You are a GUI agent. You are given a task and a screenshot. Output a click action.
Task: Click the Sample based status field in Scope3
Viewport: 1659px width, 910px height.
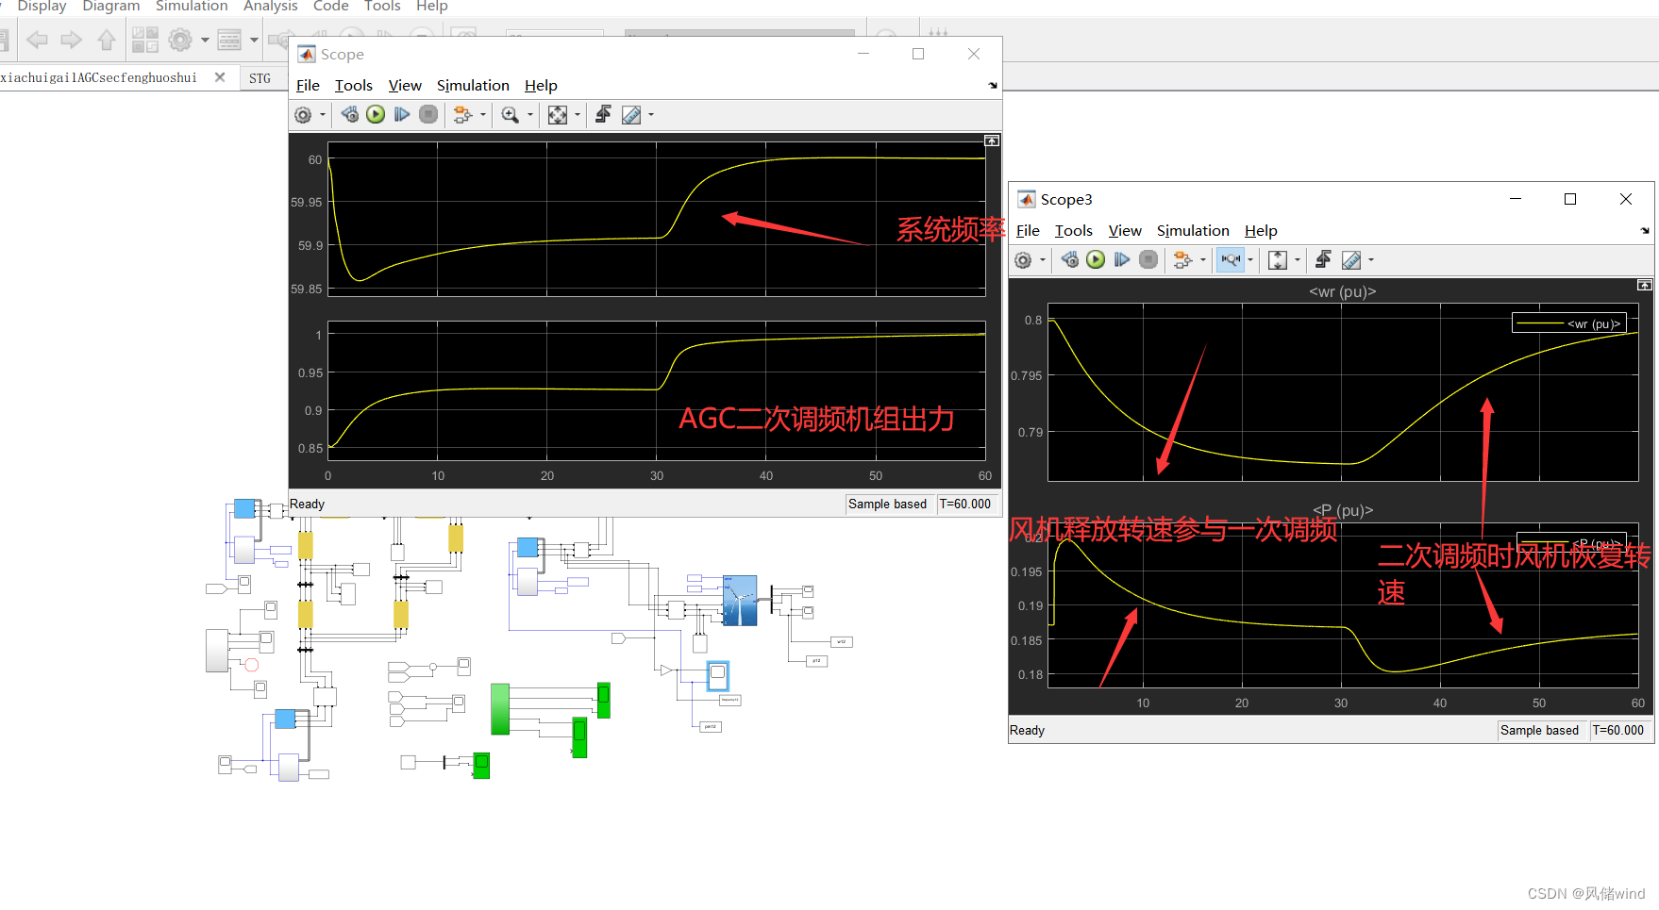(1541, 730)
